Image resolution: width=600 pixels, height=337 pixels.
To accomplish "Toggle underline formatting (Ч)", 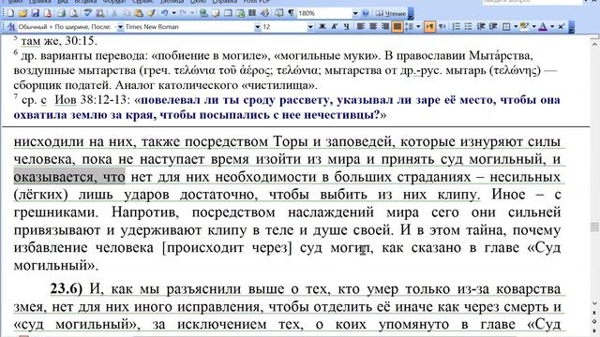I will tap(347, 27).
